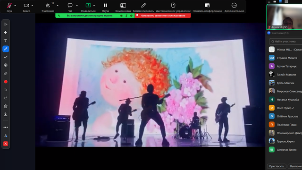Choose the mouse pointer annotation tool
The width and height of the screenshot is (302, 170).
6,24
